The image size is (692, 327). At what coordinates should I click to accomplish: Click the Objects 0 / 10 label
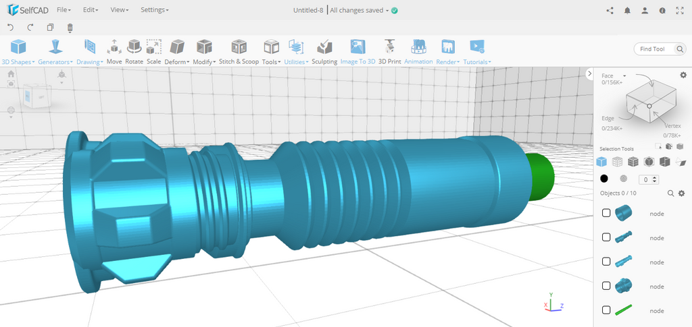click(618, 194)
